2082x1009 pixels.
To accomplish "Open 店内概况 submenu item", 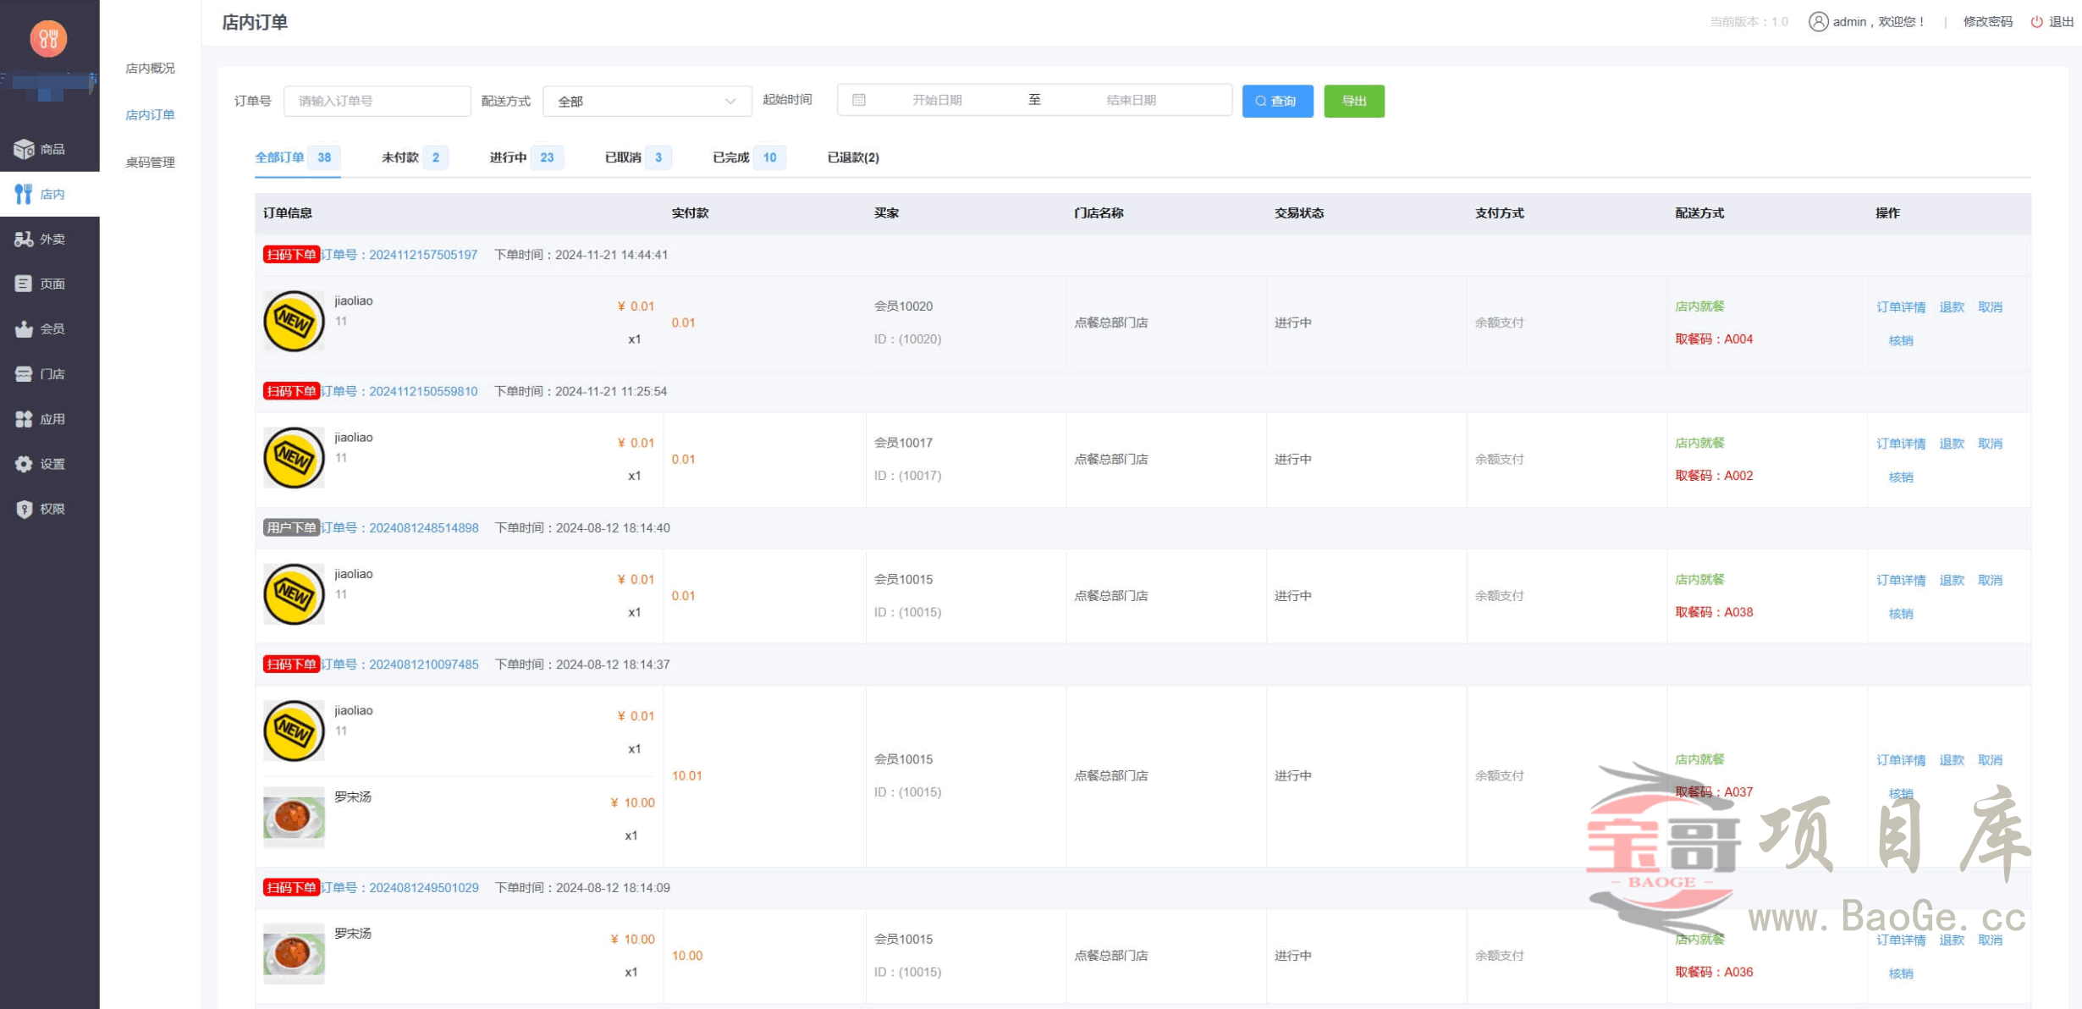I will point(150,68).
